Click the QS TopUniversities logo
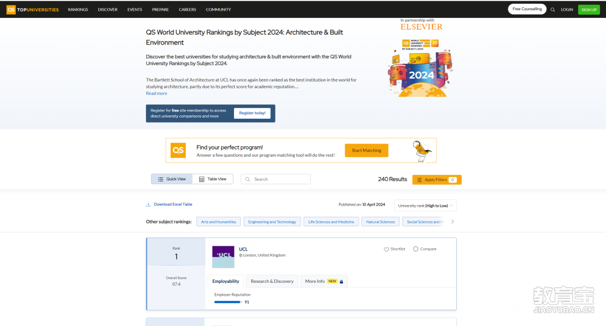The image size is (606, 326). pyautogui.click(x=33, y=10)
